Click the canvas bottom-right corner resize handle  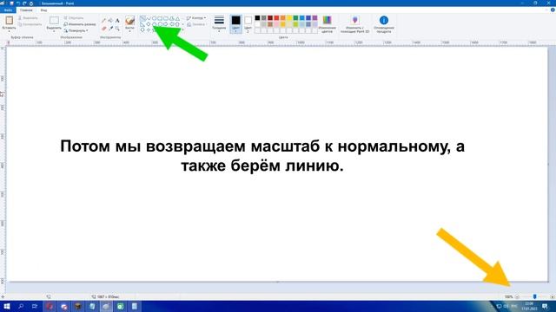point(548,282)
